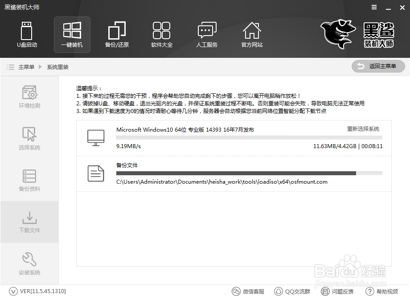Visit the 官方网站 official website
The image size is (410, 298).
coord(252,35)
